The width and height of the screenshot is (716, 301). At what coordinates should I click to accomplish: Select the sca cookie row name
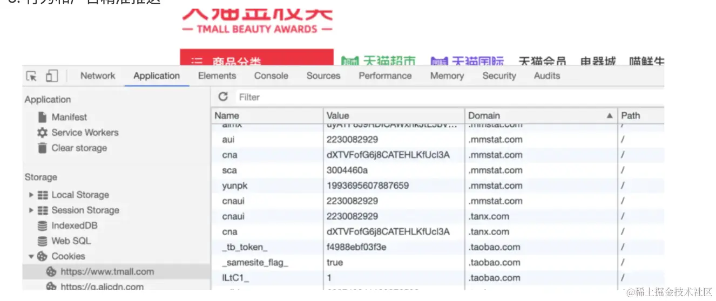[229, 170]
